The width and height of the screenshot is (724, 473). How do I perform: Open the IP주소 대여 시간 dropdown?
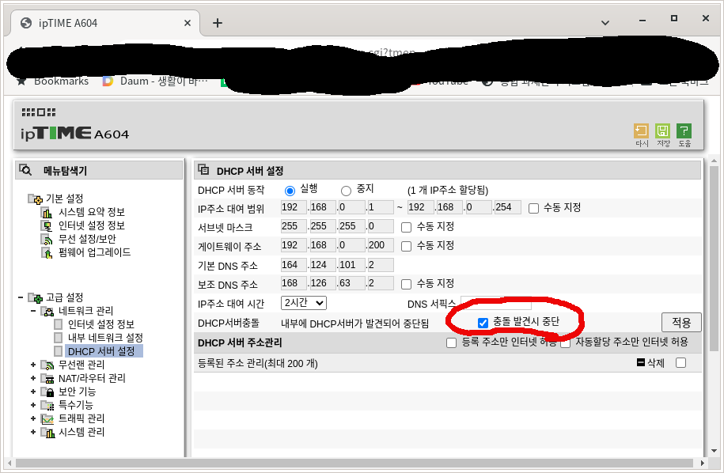(303, 303)
